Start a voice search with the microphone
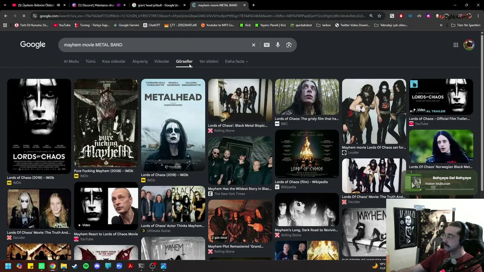The image size is (484, 272). [278, 45]
